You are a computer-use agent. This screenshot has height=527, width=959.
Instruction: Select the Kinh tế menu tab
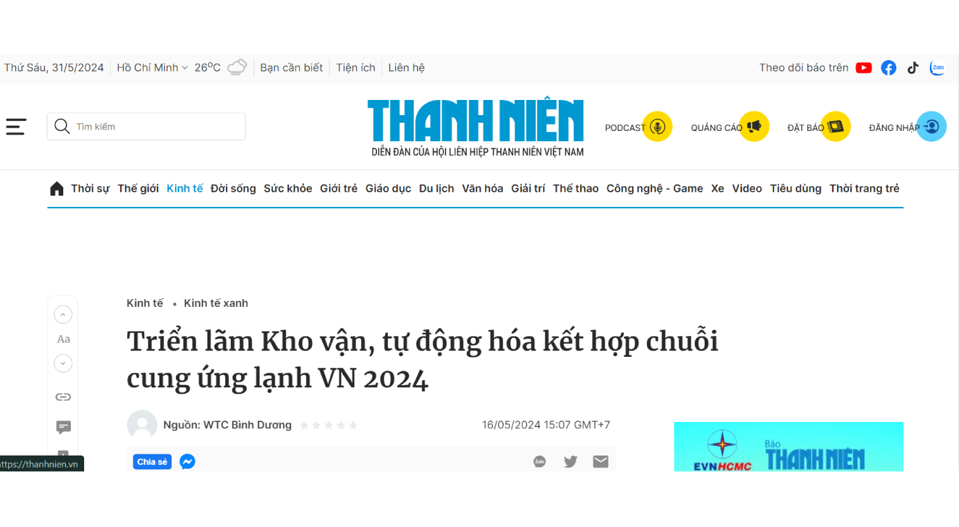(x=185, y=189)
